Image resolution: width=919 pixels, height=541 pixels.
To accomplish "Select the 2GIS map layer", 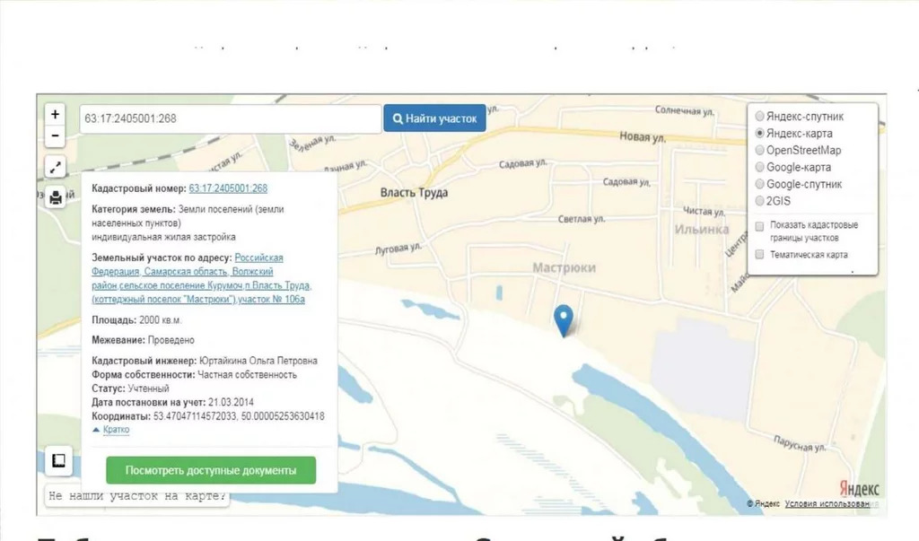I will coord(759,201).
